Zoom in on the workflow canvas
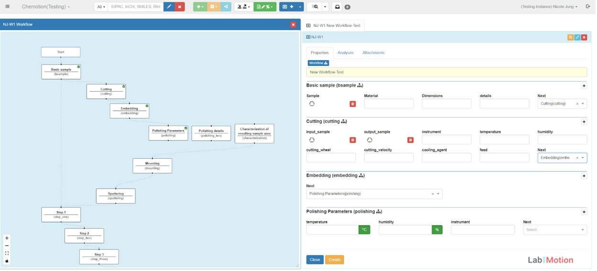Viewport: 597px width, 271px height. pos(7,238)
